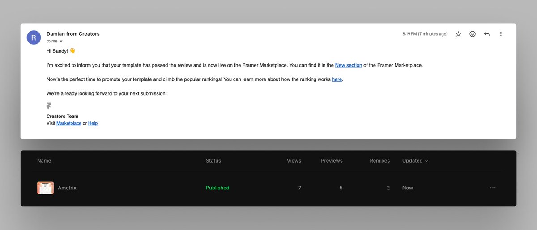
Task: Click the Views column header
Action: [294, 161]
